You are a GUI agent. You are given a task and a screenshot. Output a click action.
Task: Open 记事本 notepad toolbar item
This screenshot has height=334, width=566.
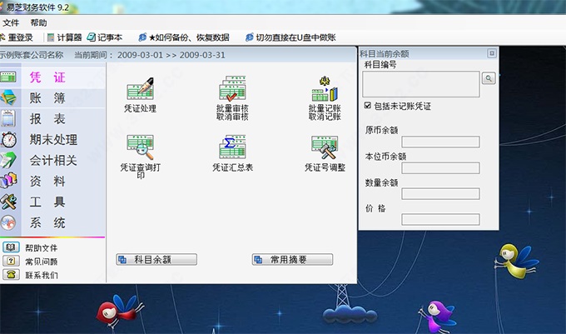105,37
